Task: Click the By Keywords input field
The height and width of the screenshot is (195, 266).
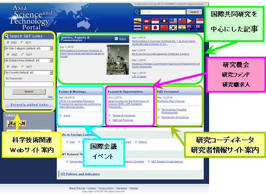Action: tap(29, 84)
